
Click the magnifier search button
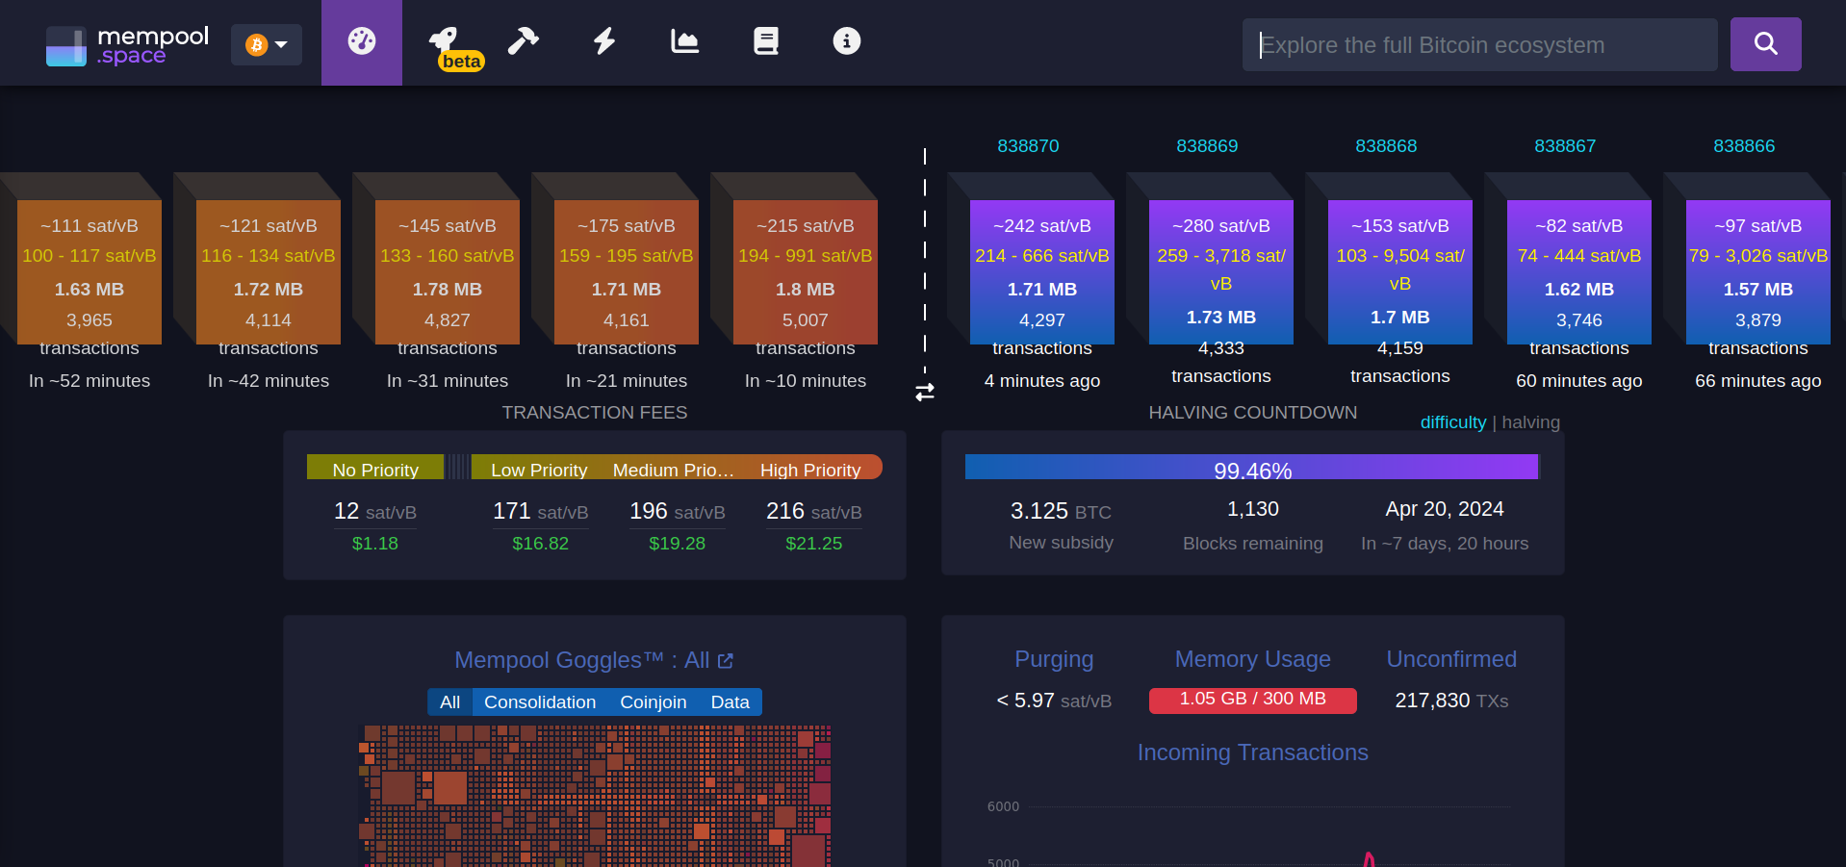[x=1765, y=44]
